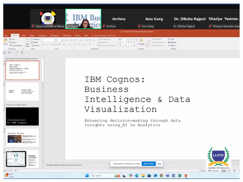This screenshot has height=182, width=243.
Task: Open the Layout dropdown
Action: [35, 39]
